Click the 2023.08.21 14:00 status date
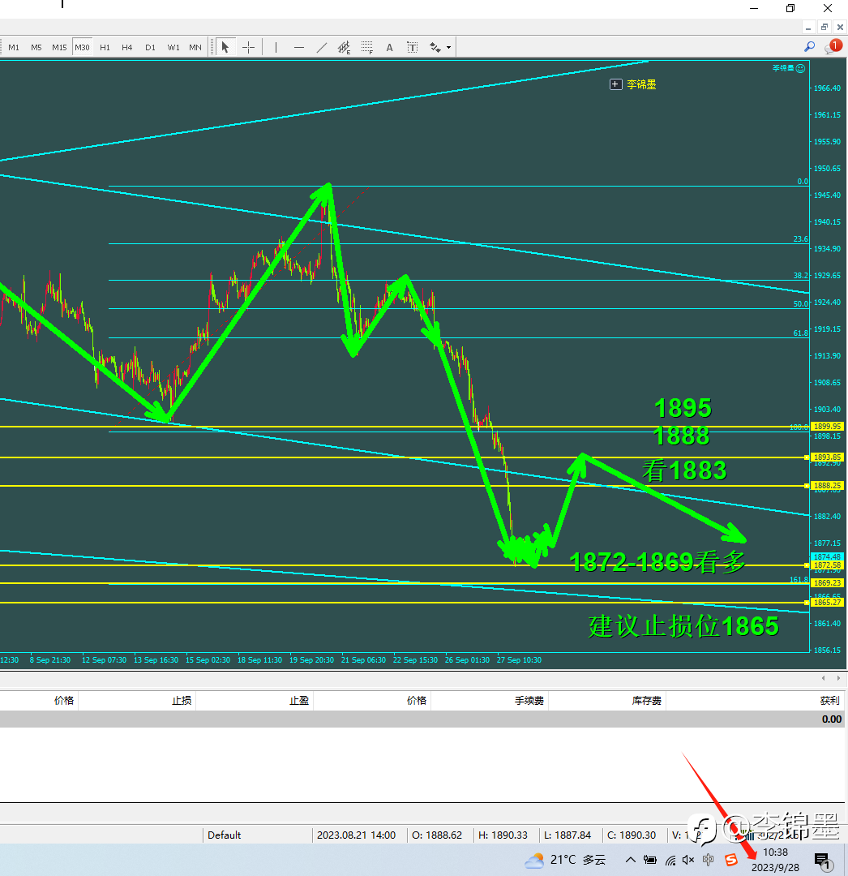Image resolution: width=848 pixels, height=876 pixels. point(356,835)
